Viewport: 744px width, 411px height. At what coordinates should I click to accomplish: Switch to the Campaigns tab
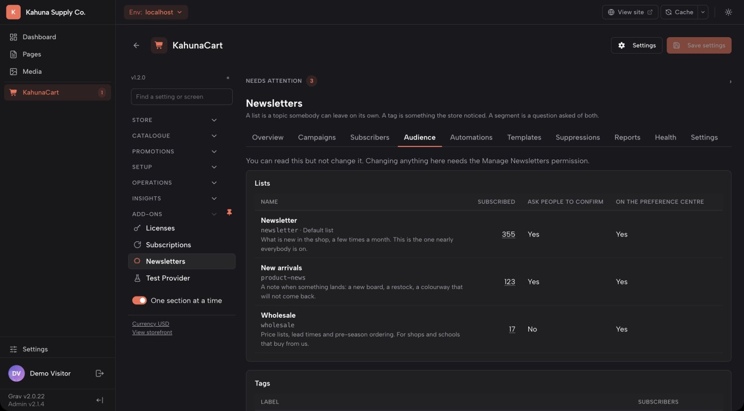317,137
